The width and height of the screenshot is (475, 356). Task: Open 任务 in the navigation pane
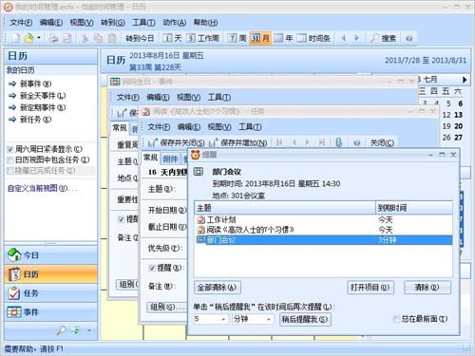tap(50, 293)
